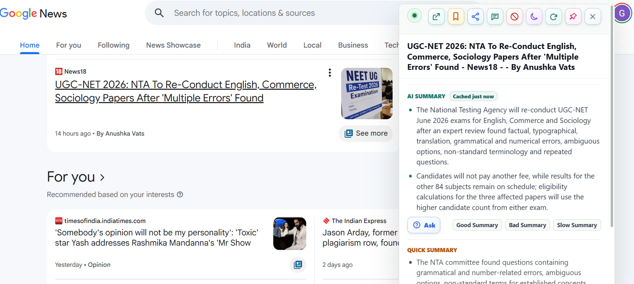This screenshot has width=634, height=284.
Task: Select the India section tab
Action: pyautogui.click(x=242, y=45)
